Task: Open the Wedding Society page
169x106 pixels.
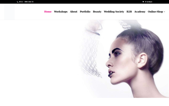Action: [114, 12]
